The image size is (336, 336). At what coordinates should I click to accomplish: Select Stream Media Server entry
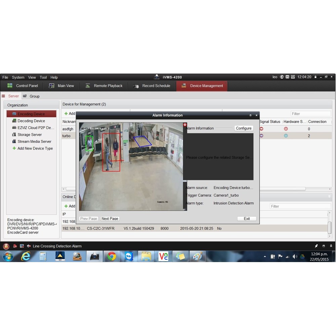(x=31, y=141)
